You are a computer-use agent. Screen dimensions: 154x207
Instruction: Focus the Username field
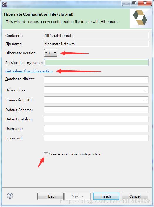[96, 129]
